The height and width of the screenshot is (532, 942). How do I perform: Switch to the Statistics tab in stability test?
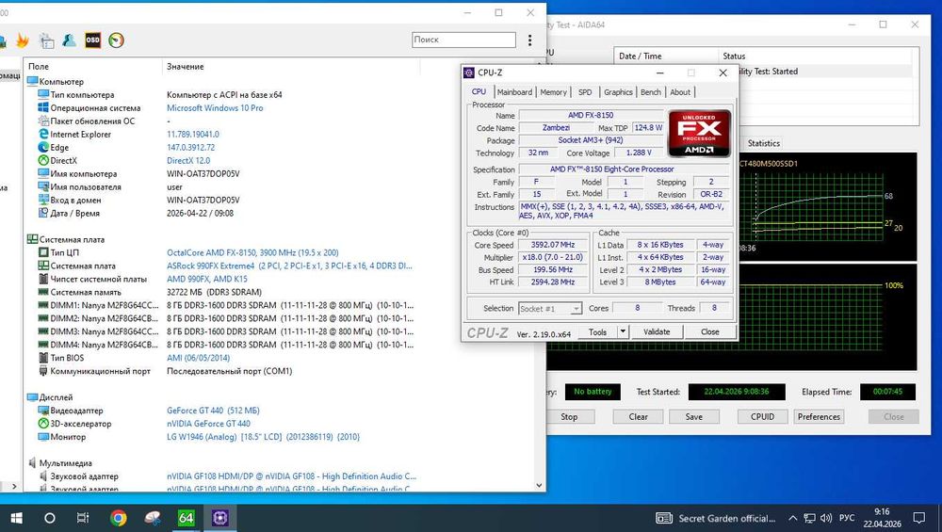(764, 143)
